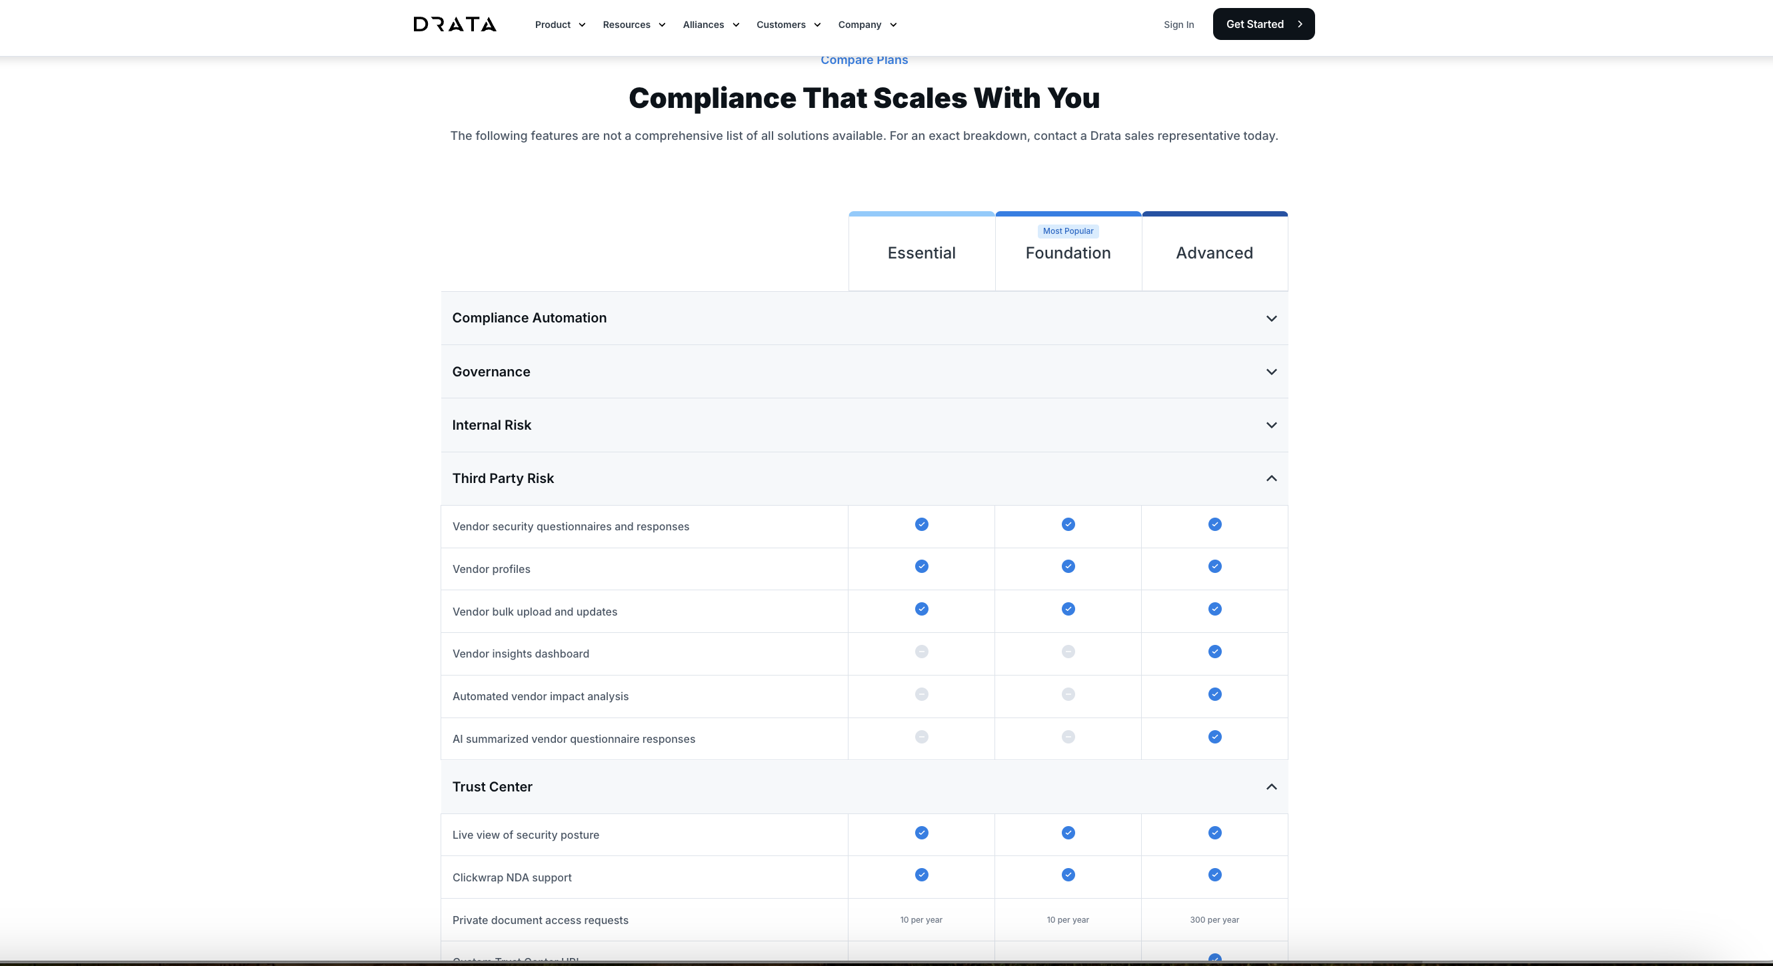Expand the Compliance Automation section
Viewport: 1773px width, 966px height.
click(x=1270, y=318)
